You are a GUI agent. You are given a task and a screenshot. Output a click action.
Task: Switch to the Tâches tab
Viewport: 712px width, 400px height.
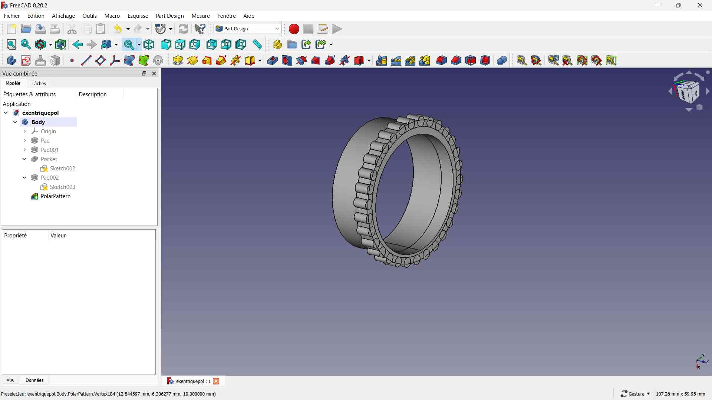point(39,83)
